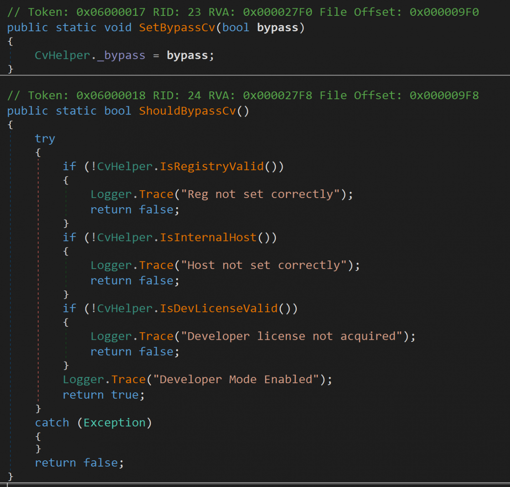
Task: Click the bold bypass parameter in SetBypassCv signature
Action: pos(277,28)
